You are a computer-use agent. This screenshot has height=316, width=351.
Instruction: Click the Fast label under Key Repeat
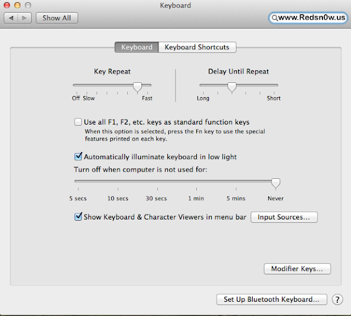147,98
